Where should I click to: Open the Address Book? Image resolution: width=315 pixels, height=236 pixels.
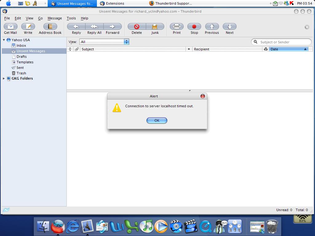50,26
